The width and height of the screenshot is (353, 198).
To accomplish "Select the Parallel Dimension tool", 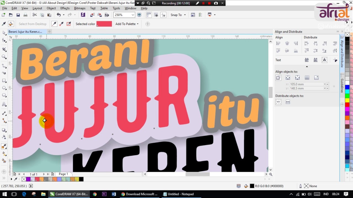I will (x=4, y=113).
